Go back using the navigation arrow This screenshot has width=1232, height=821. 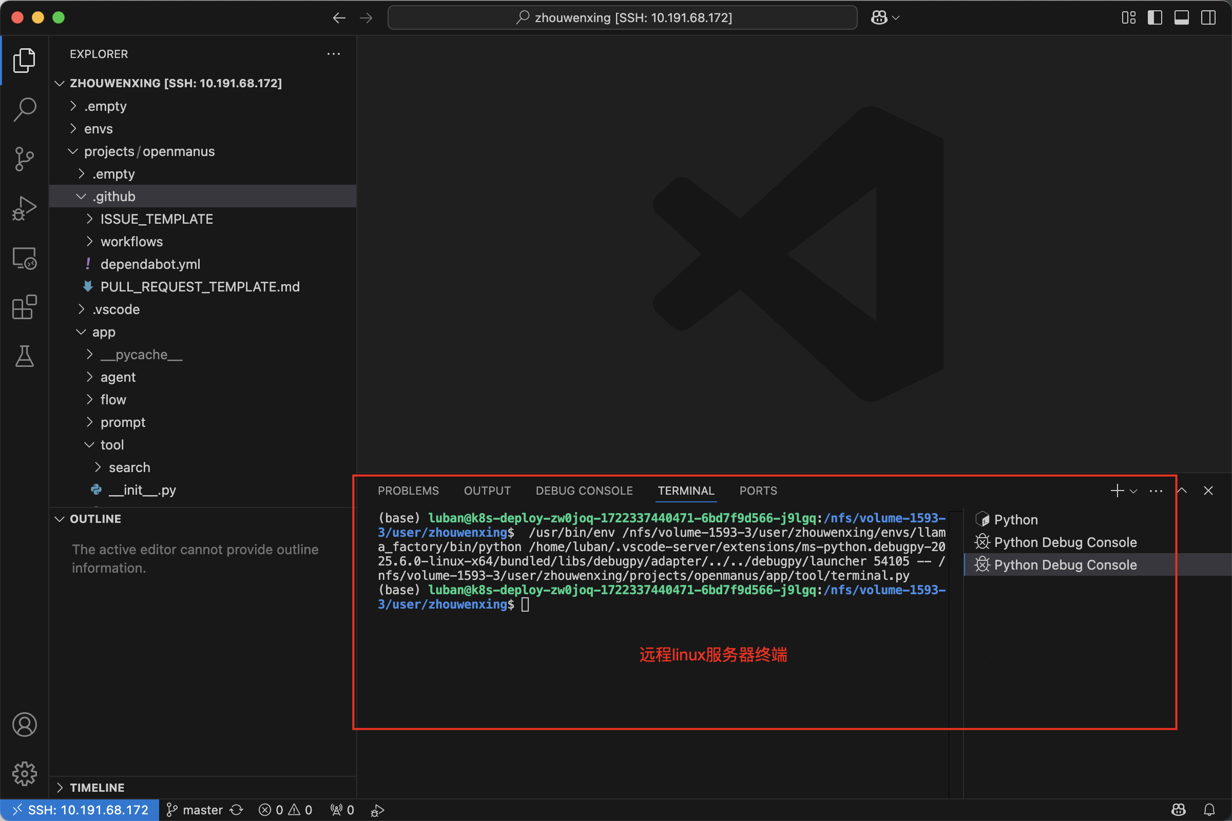pyautogui.click(x=339, y=18)
